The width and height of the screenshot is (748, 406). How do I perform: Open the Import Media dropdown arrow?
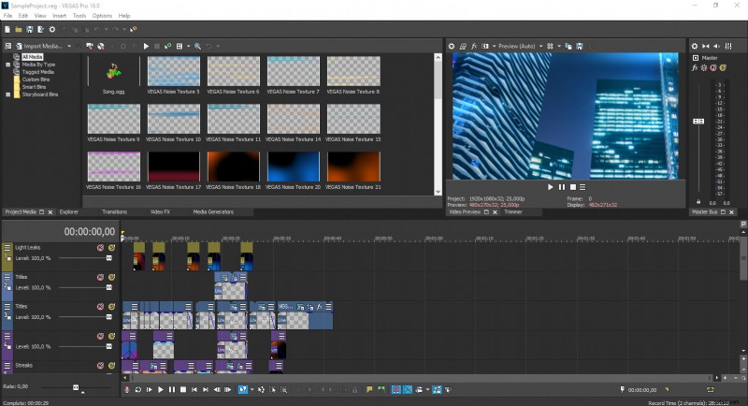point(69,46)
